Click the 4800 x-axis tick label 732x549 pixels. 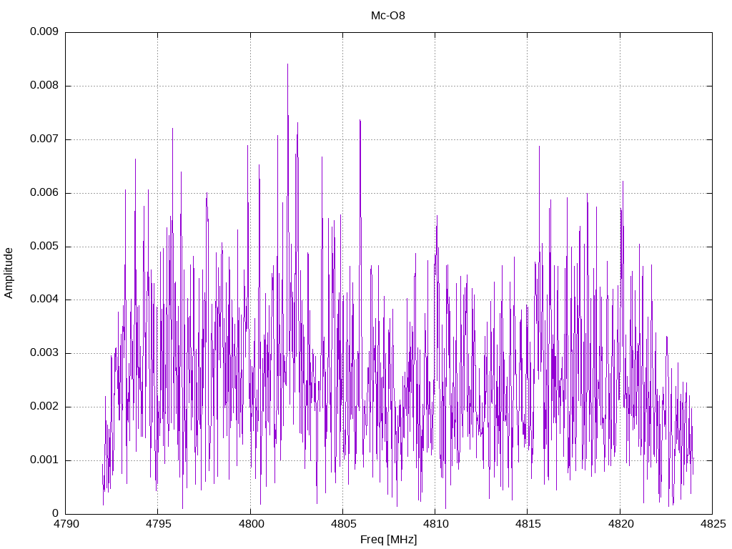[251, 524]
